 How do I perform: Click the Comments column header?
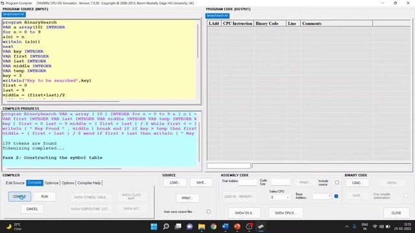[x=337, y=23]
